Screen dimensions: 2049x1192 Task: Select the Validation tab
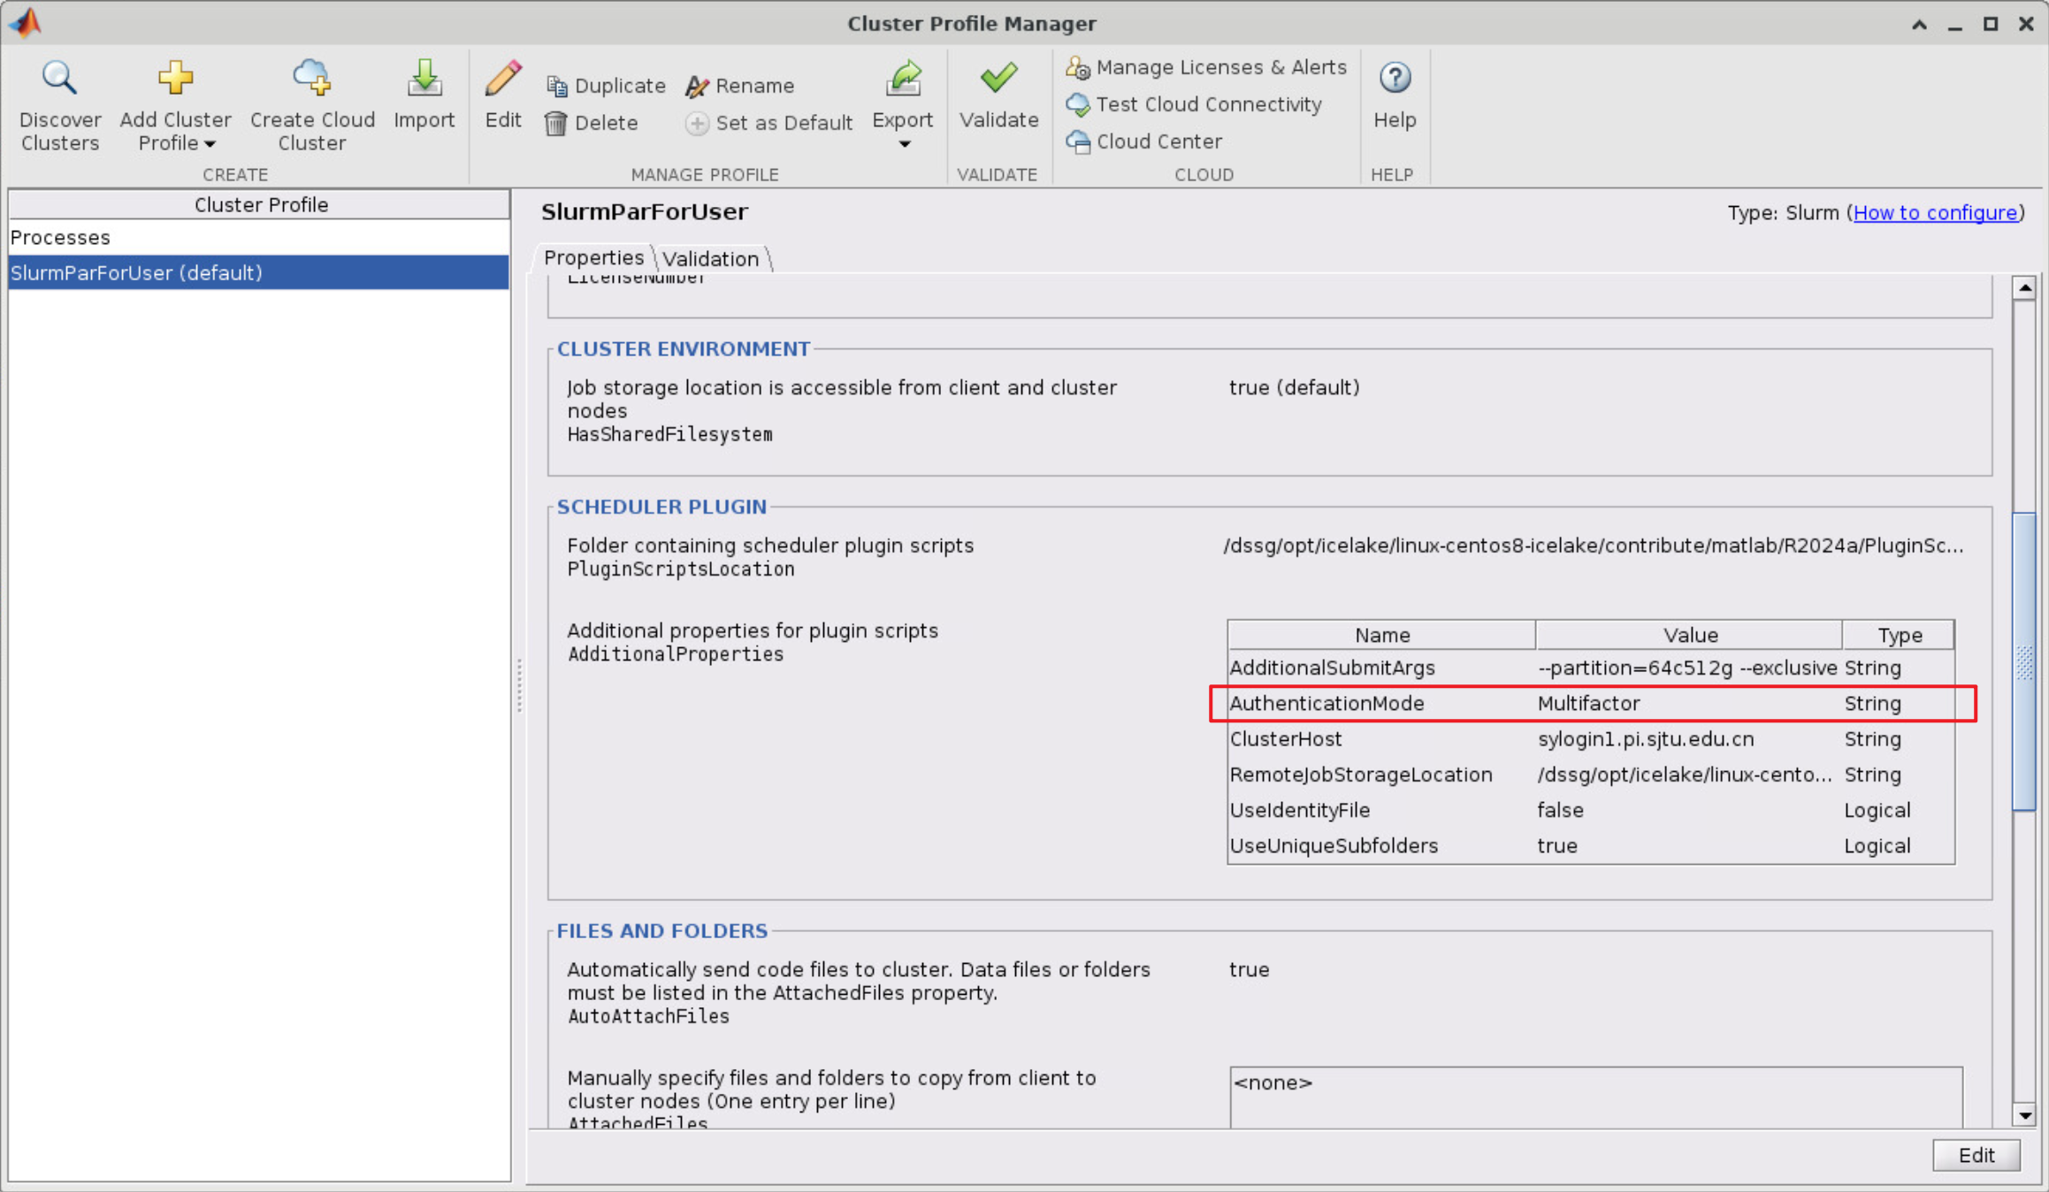(709, 258)
